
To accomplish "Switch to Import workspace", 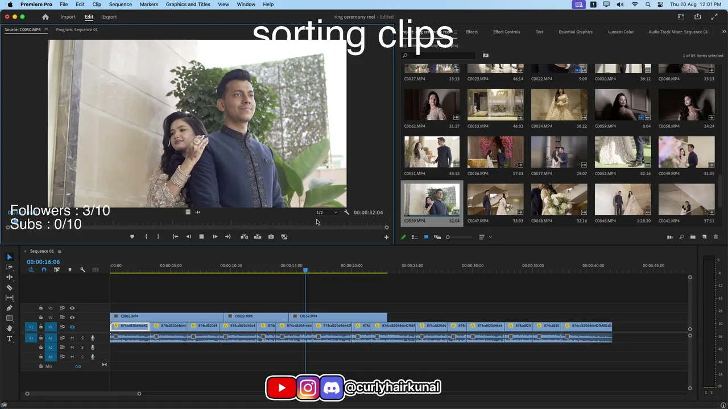I will (x=68, y=17).
